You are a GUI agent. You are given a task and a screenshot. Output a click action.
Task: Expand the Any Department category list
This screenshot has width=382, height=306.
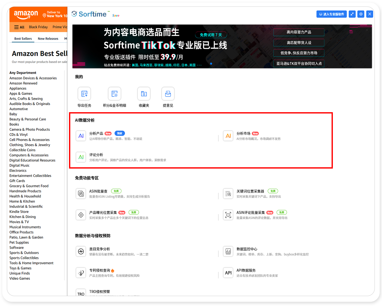click(x=23, y=72)
